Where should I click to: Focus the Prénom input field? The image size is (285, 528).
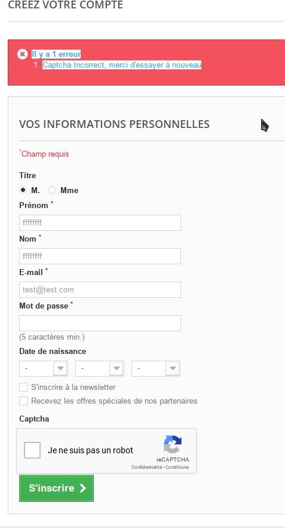100,222
